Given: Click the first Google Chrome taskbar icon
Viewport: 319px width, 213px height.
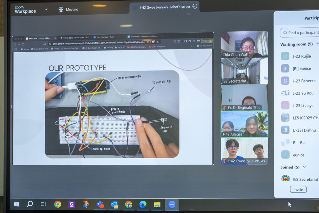Looking at the screenshot, I should pyautogui.click(x=58, y=204).
